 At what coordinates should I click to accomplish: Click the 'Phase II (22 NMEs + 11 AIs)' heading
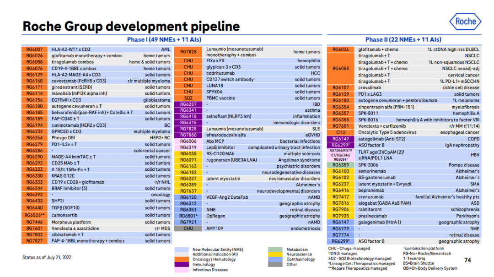click(x=403, y=40)
